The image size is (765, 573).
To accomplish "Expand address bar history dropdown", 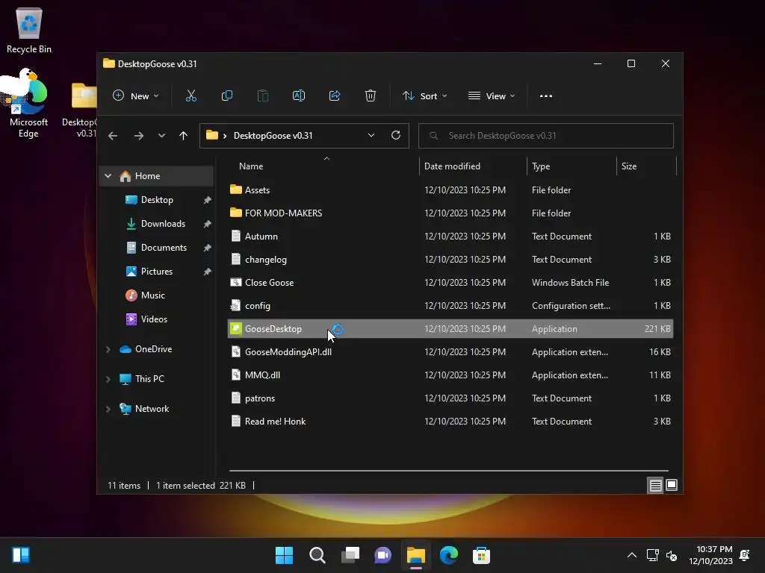I will [x=371, y=136].
